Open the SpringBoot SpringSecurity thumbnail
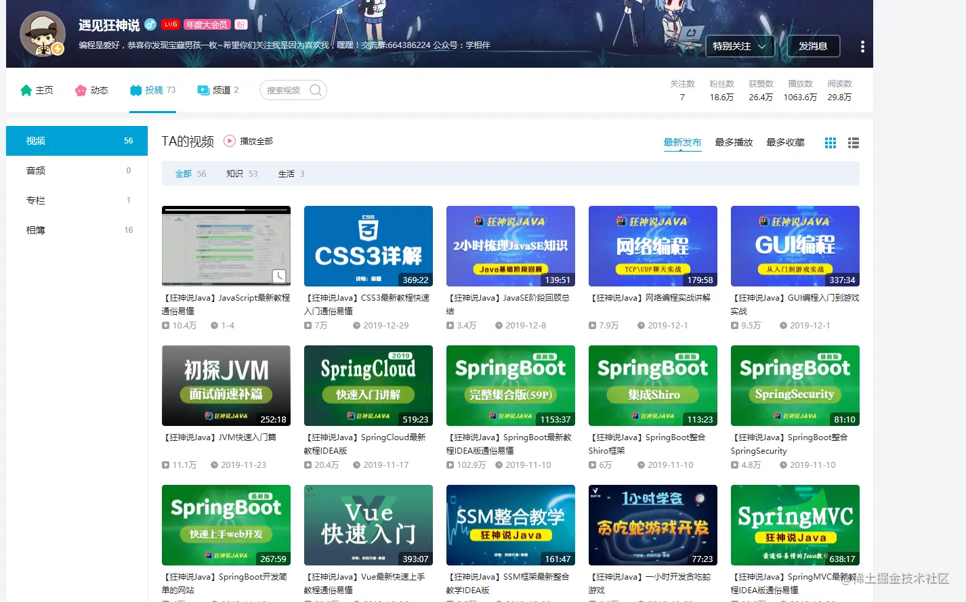Viewport: 966px width, 602px height. 795,385
